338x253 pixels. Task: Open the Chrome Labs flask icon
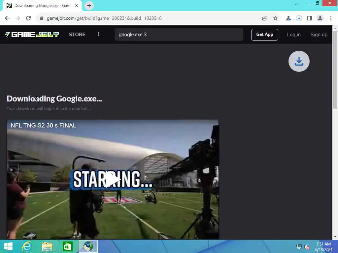(288, 18)
